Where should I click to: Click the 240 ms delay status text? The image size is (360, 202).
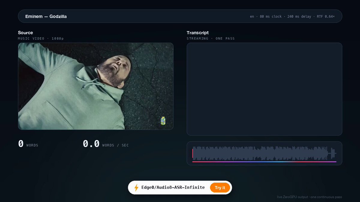click(x=299, y=16)
